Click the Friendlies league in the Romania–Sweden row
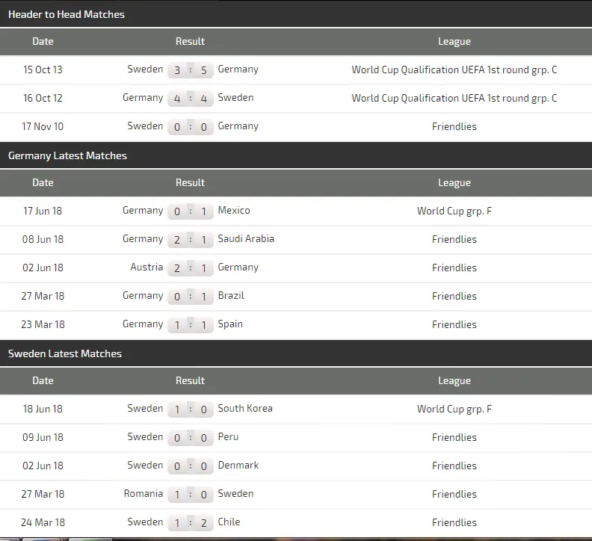This screenshot has width=592, height=541. tap(454, 494)
